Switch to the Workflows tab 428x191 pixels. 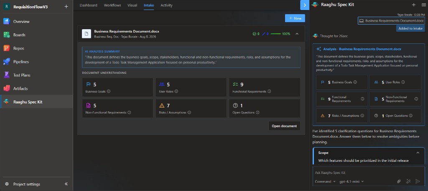click(112, 5)
